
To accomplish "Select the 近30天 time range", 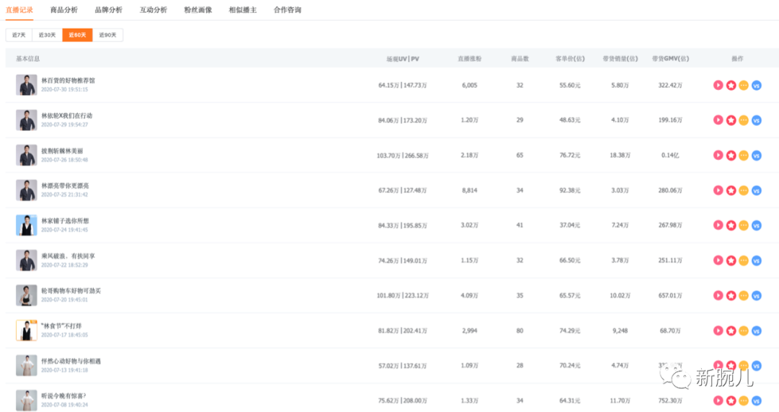I will point(47,35).
